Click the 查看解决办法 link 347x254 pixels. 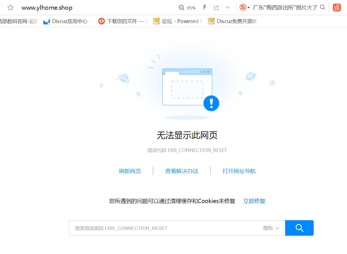182,171
